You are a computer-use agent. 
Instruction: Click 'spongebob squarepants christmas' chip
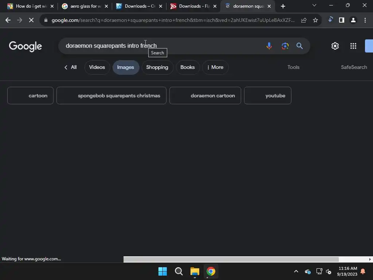[x=111, y=96]
